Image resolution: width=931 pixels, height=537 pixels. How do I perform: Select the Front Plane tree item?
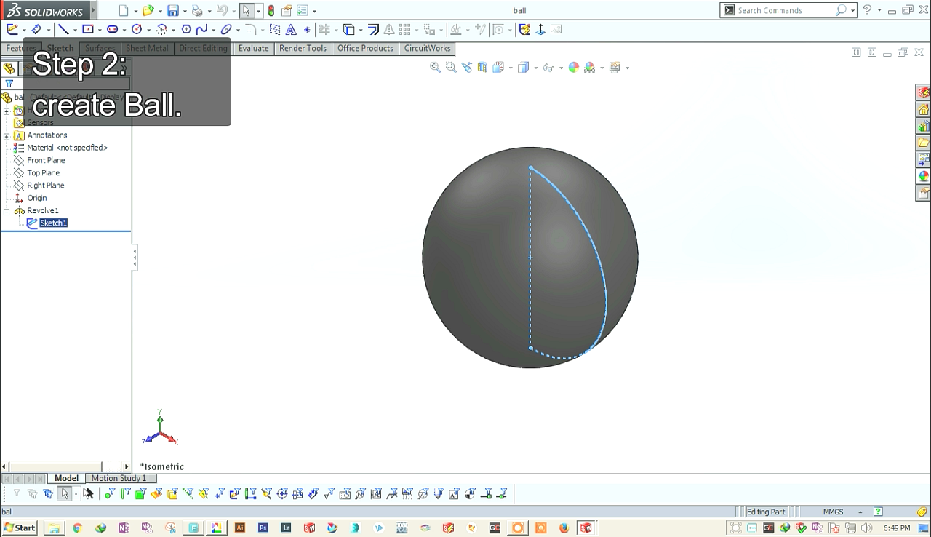[x=46, y=160]
